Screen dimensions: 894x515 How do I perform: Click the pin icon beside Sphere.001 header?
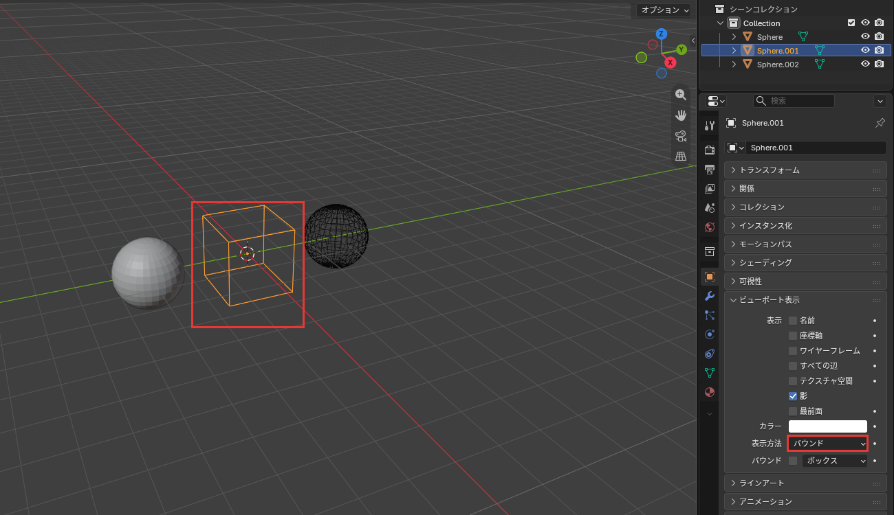pos(880,123)
